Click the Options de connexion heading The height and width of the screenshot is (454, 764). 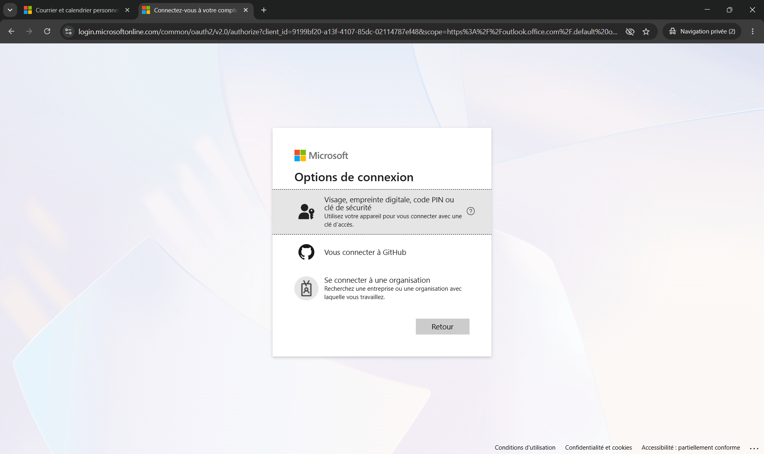[x=354, y=177]
